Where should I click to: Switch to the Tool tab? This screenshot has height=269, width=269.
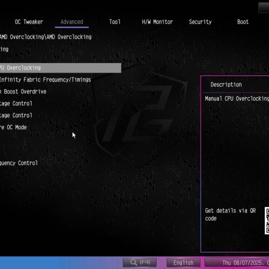[115, 22]
